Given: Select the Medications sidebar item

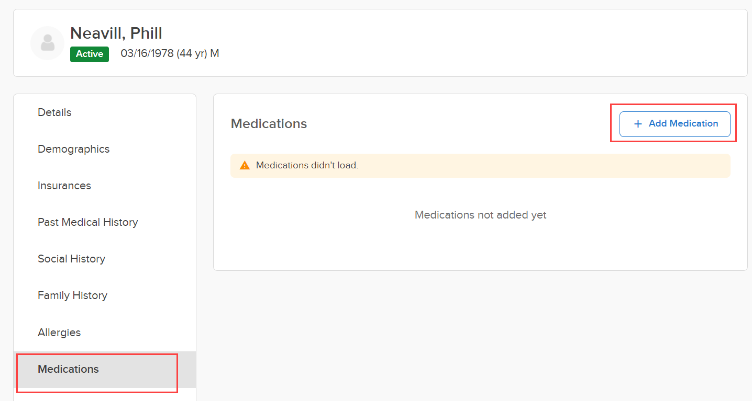Looking at the screenshot, I should tap(69, 369).
